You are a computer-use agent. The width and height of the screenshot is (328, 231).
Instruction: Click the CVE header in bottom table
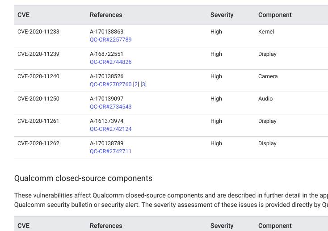pos(23,226)
